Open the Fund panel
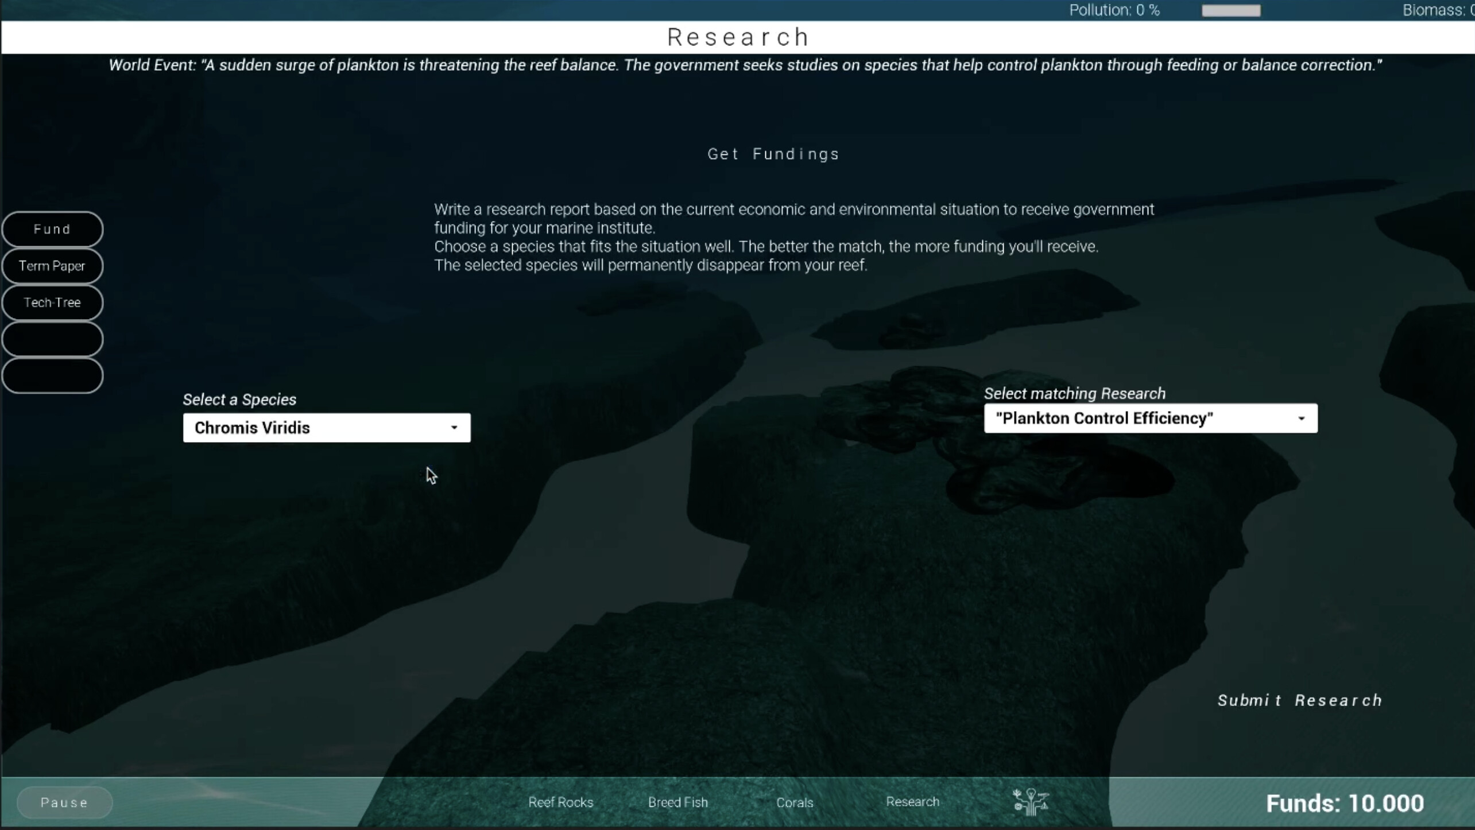 [x=52, y=228]
